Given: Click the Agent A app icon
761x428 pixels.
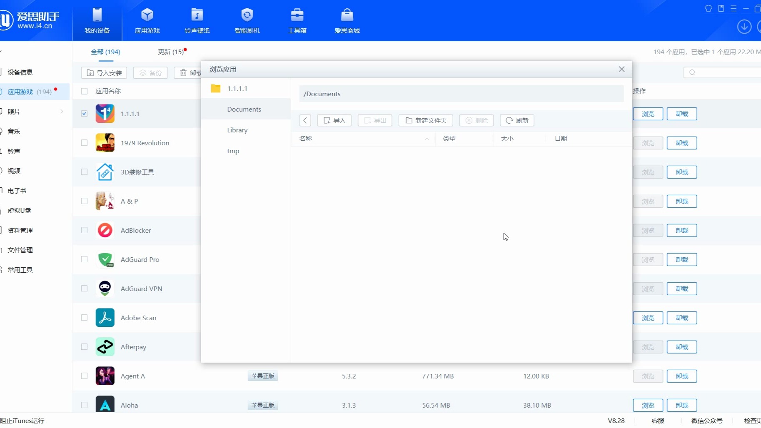Looking at the screenshot, I should 105,376.
